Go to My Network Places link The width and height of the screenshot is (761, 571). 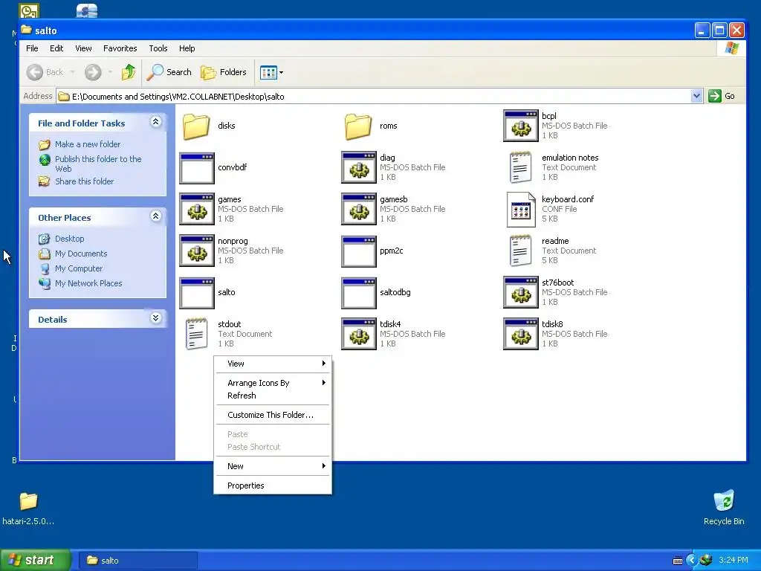pos(88,283)
